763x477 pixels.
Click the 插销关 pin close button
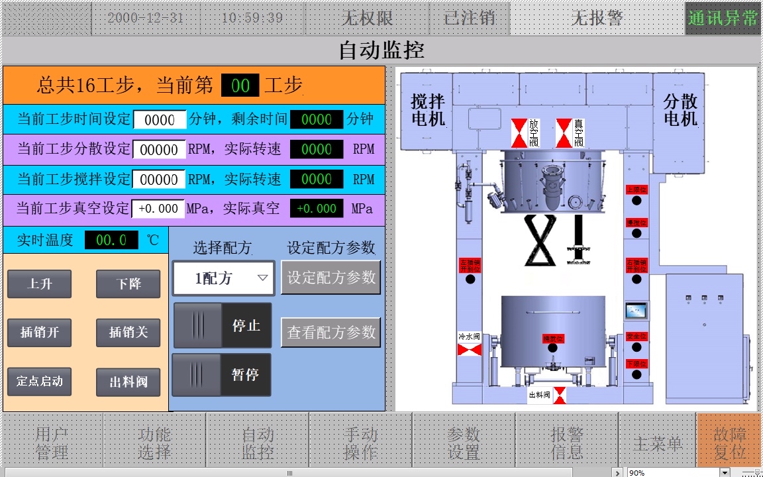[x=128, y=333]
